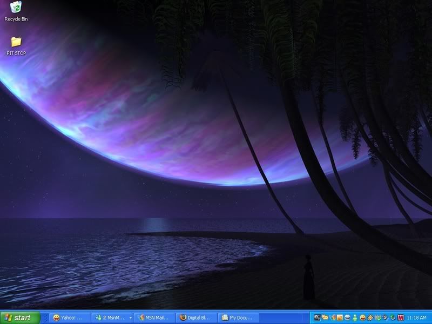432x324 pixels.
Task: Click the tray icon left of red M
Action: [393, 318]
